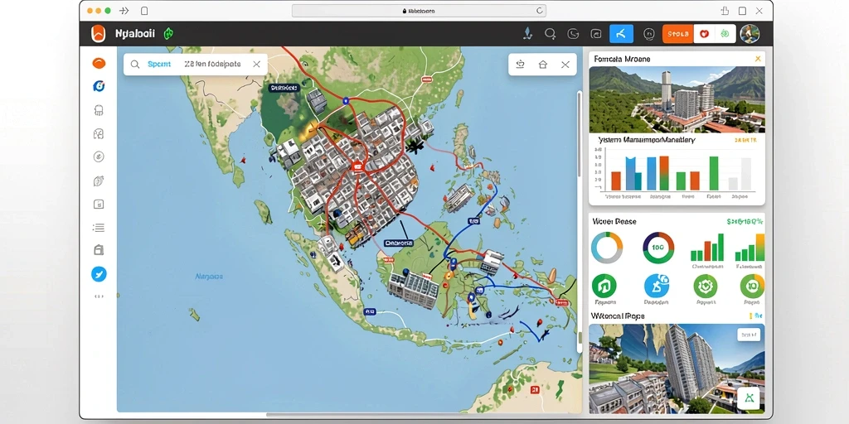Dismiss the map control box with its X
Image resolution: width=849 pixels, height=424 pixels.
(565, 65)
